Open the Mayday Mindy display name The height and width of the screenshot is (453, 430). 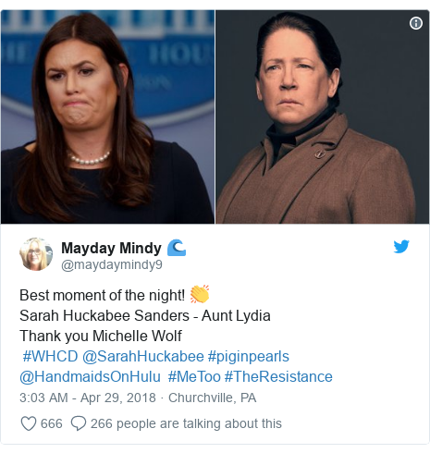(x=111, y=248)
